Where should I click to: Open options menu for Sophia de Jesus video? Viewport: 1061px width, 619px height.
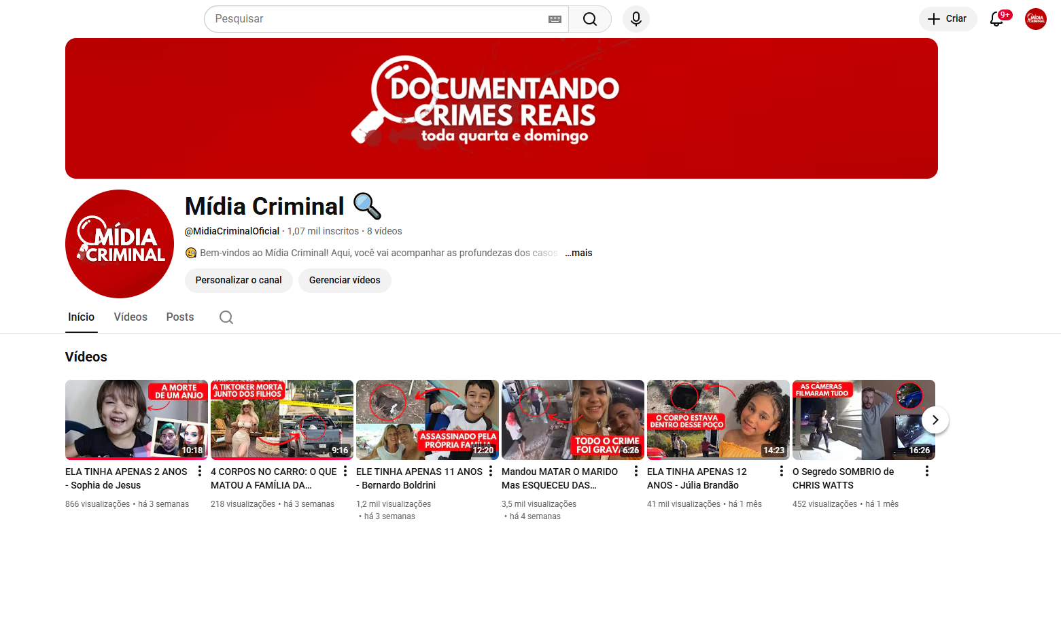pos(200,471)
